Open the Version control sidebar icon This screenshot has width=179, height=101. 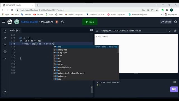[x=5, y=38]
